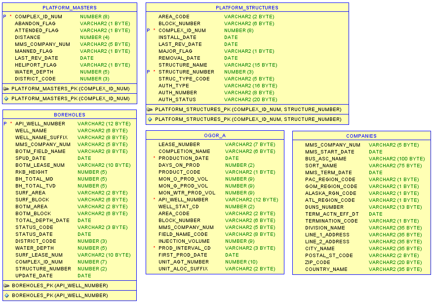
Task: Click the GOM_REGION_CODE column
Action: [331, 187]
